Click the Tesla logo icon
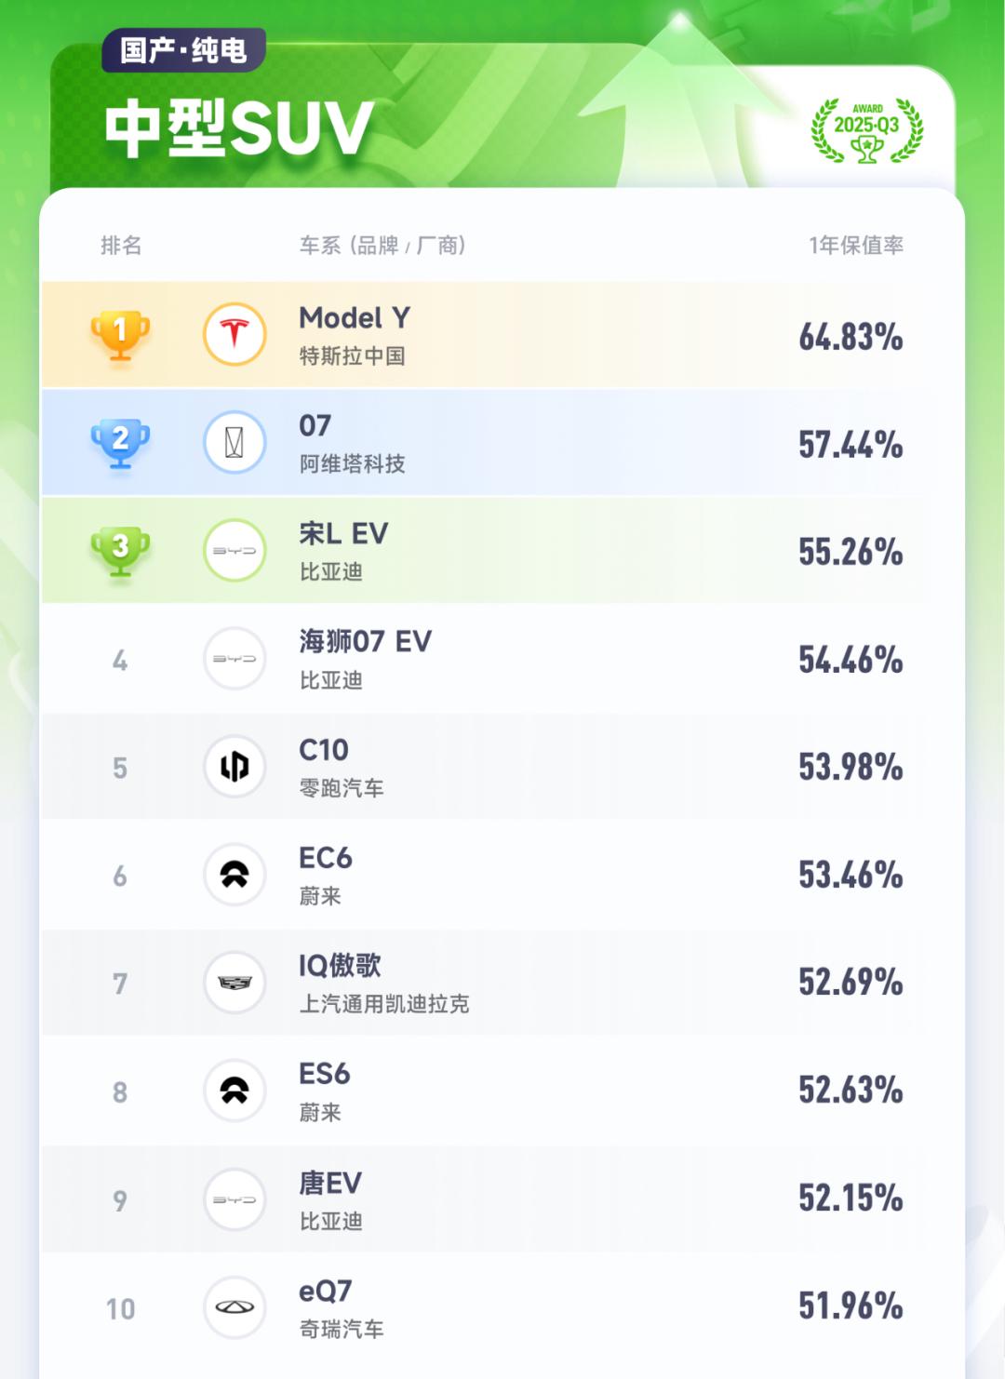This screenshot has width=1005, height=1379. pyautogui.click(x=234, y=334)
